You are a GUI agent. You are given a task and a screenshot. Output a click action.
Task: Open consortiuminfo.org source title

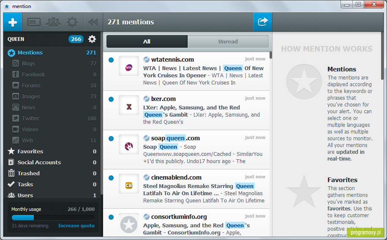click(179, 217)
